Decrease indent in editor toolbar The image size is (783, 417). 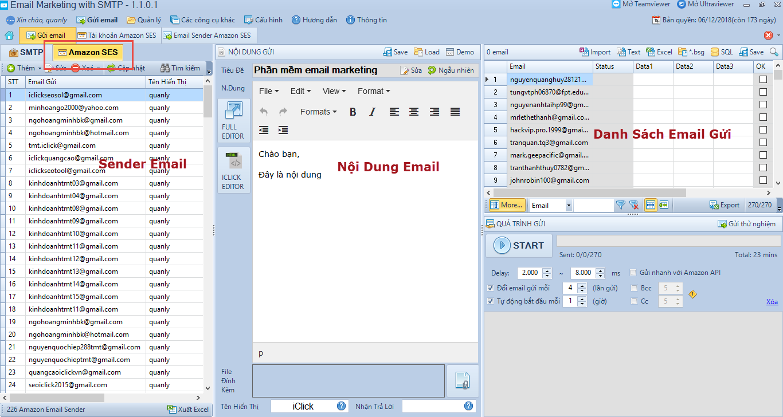coord(264,130)
